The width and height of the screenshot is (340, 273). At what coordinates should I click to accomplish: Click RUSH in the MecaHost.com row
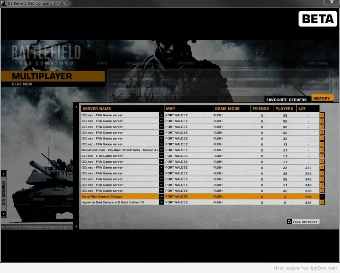pyautogui.click(x=218, y=150)
